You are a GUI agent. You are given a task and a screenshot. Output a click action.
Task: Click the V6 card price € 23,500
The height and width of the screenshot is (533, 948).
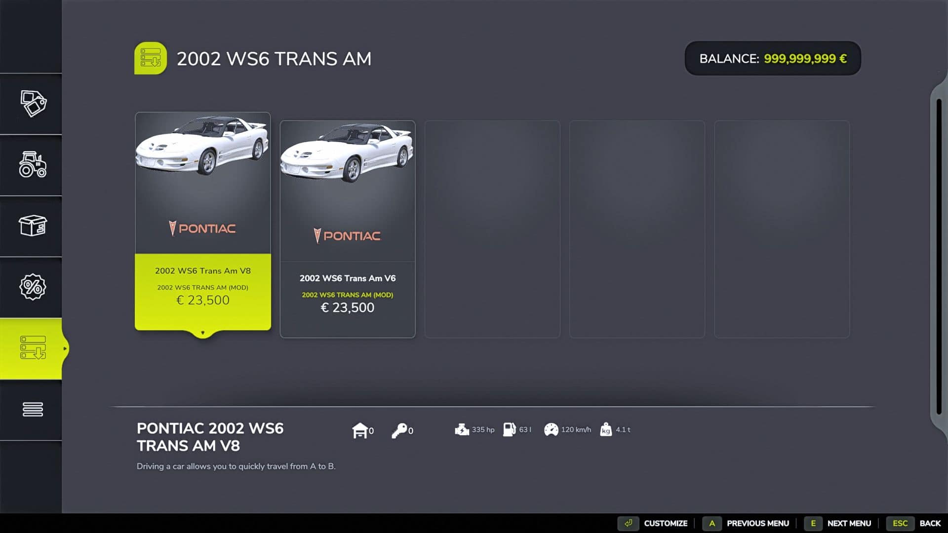coord(348,307)
